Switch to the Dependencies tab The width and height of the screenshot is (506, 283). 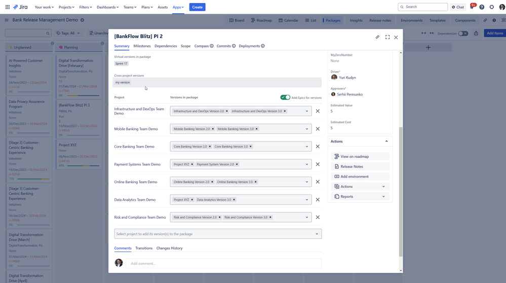pyautogui.click(x=166, y=46)
